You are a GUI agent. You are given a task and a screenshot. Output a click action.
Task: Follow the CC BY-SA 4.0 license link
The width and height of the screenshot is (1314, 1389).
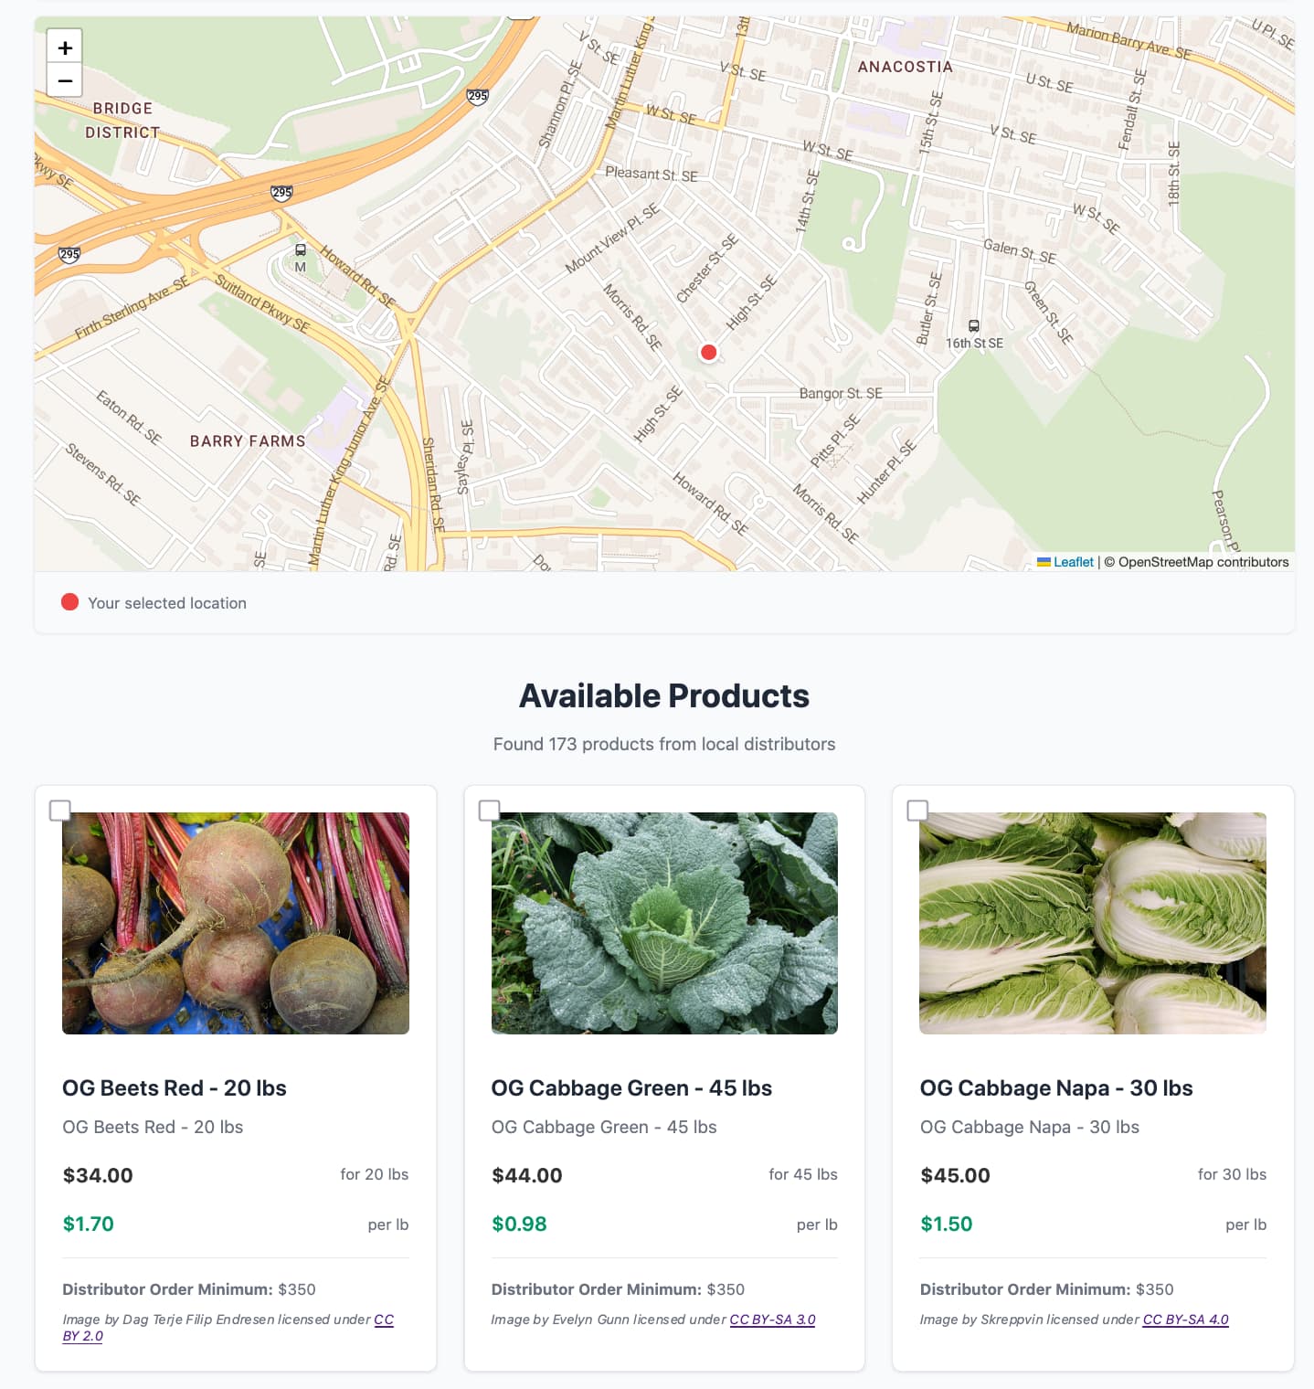pyautogui.click(x=1185, y=1320)
